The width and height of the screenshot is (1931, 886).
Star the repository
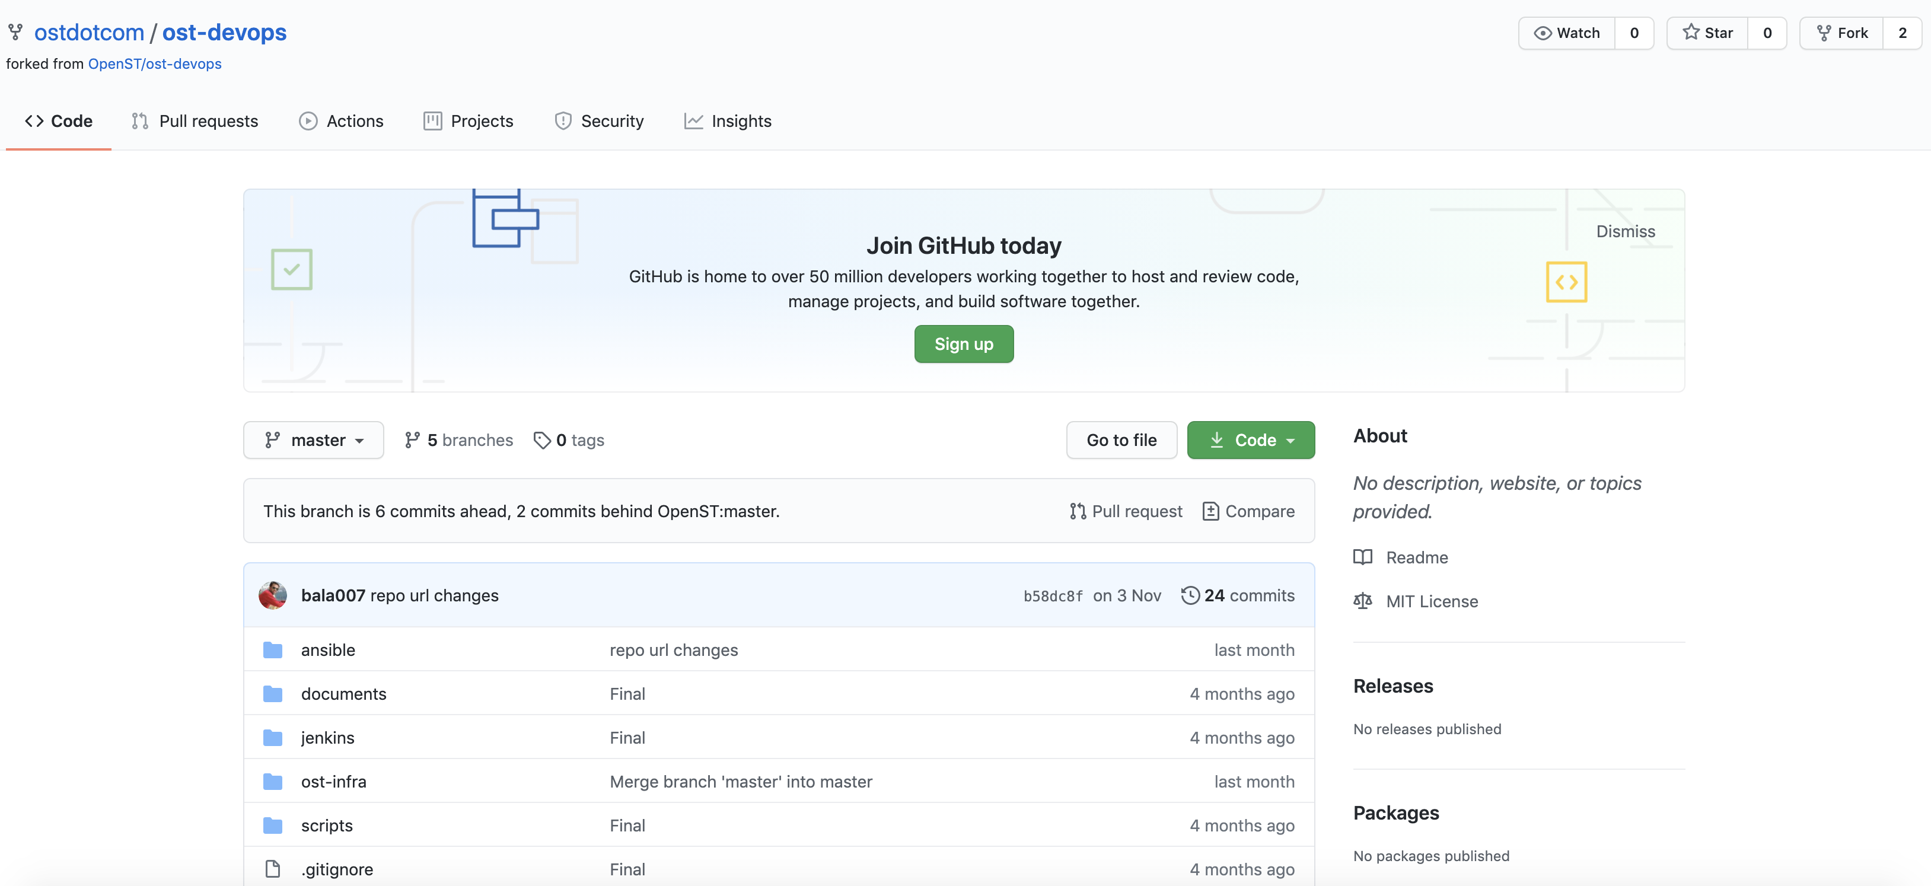[1707, 33]
